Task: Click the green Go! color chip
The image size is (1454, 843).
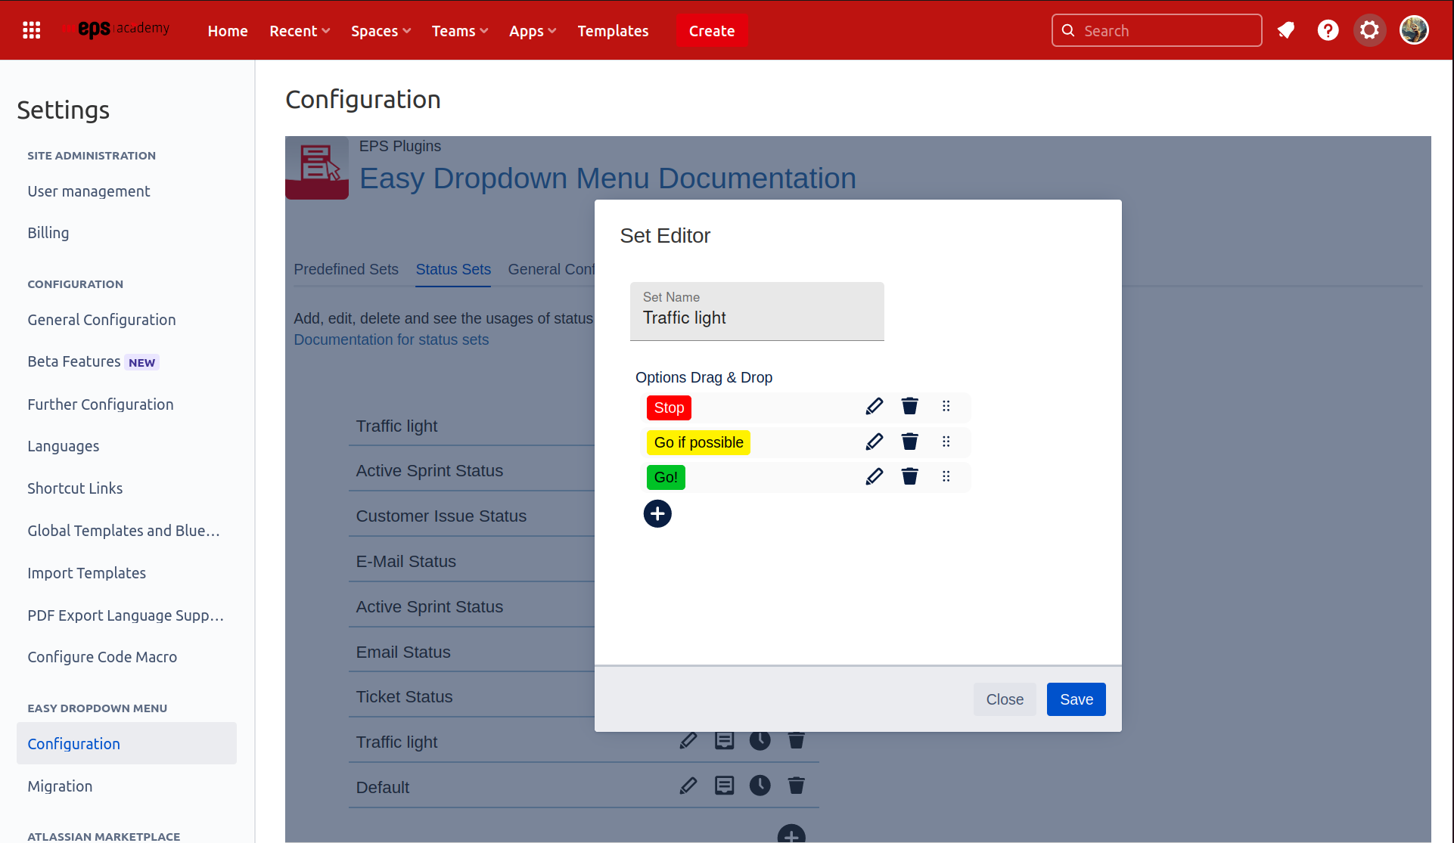Action: click(665, 476)
